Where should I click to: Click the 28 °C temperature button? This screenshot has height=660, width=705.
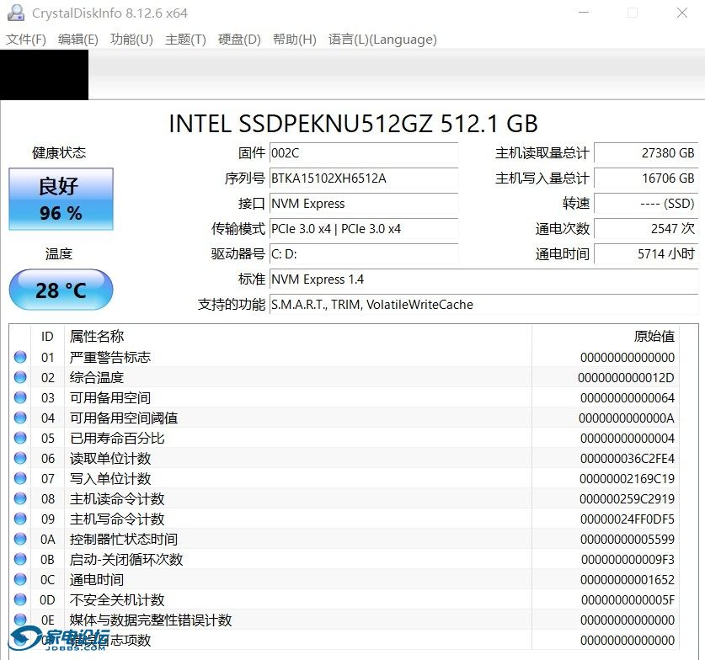point(61,290)
